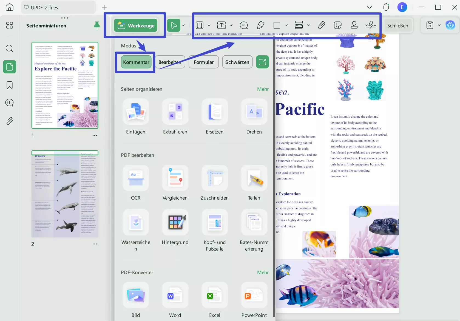This screenshot has height=321, width=460.
Task: Click the search magnifier in sidebar
Action: click(10, 49)
